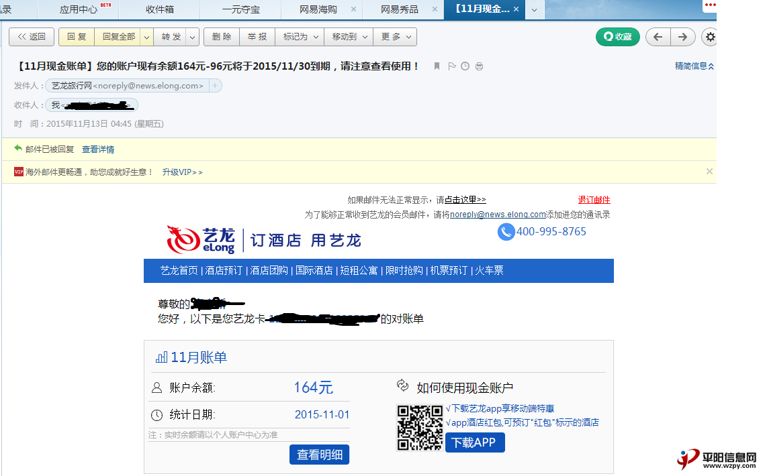Click the eLong dragon logo
The height and width of the screenshot is (476, 763).
pos(183,239)
